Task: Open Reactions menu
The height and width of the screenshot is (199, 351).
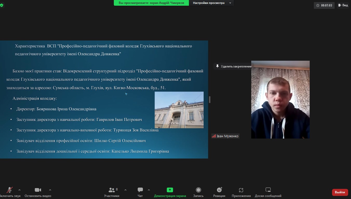Action: pos(219,192)
